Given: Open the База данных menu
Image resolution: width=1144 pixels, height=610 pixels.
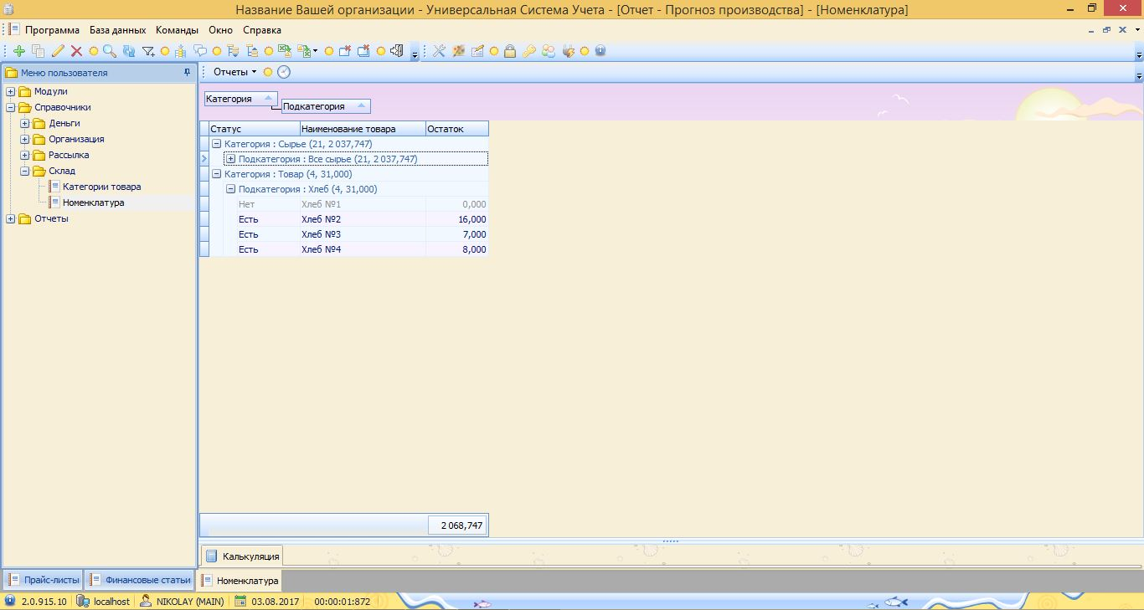Looking at the screenshot, I should pos(117,30).
